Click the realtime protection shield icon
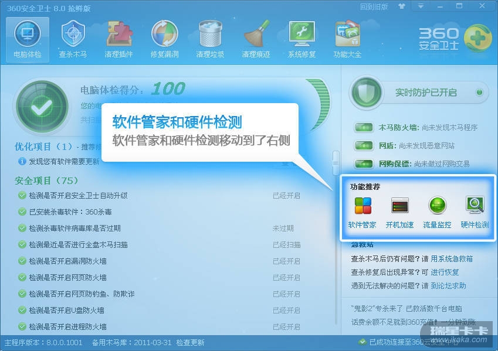 367,93
